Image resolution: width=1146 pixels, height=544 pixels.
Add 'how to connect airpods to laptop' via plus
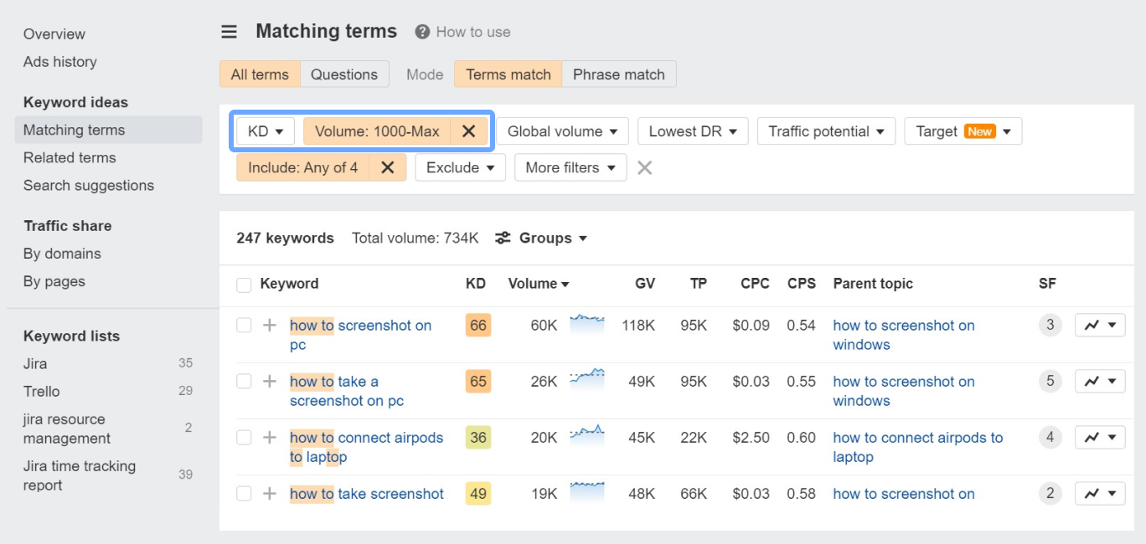269,438
